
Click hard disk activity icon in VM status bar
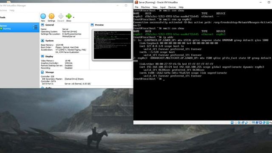[x=232, y=123]
